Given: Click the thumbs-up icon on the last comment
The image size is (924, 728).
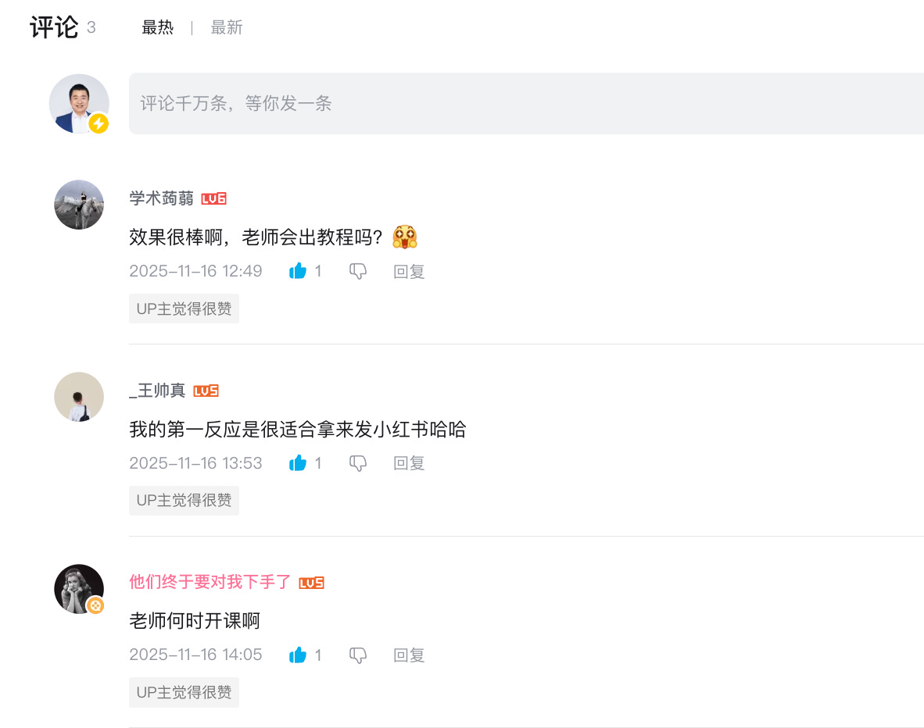Looking at the screenshot, I should click(x=298, y=655).
